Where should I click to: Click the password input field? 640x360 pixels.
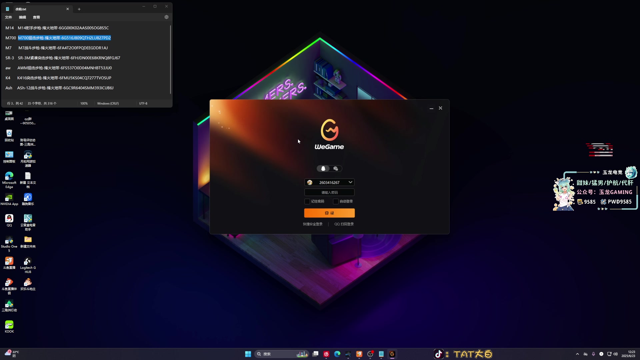[329, 192]
